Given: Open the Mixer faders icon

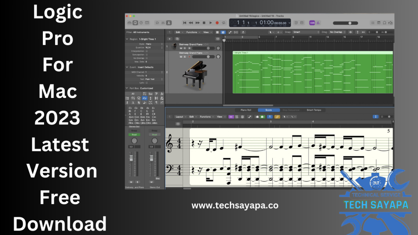Looking at the screenshot, I should (x=163, y=23).
